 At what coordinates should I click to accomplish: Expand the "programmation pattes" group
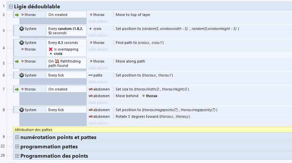point(17,146)
